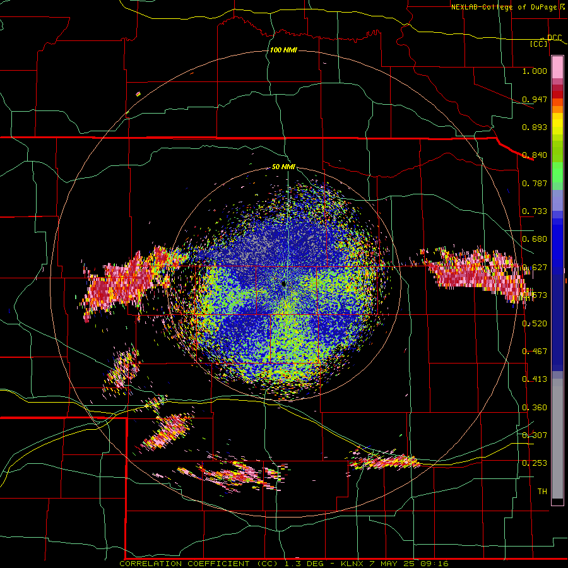Click the 1.000 scale value
The image size is (568, 568).
click(x=535, y=71)
